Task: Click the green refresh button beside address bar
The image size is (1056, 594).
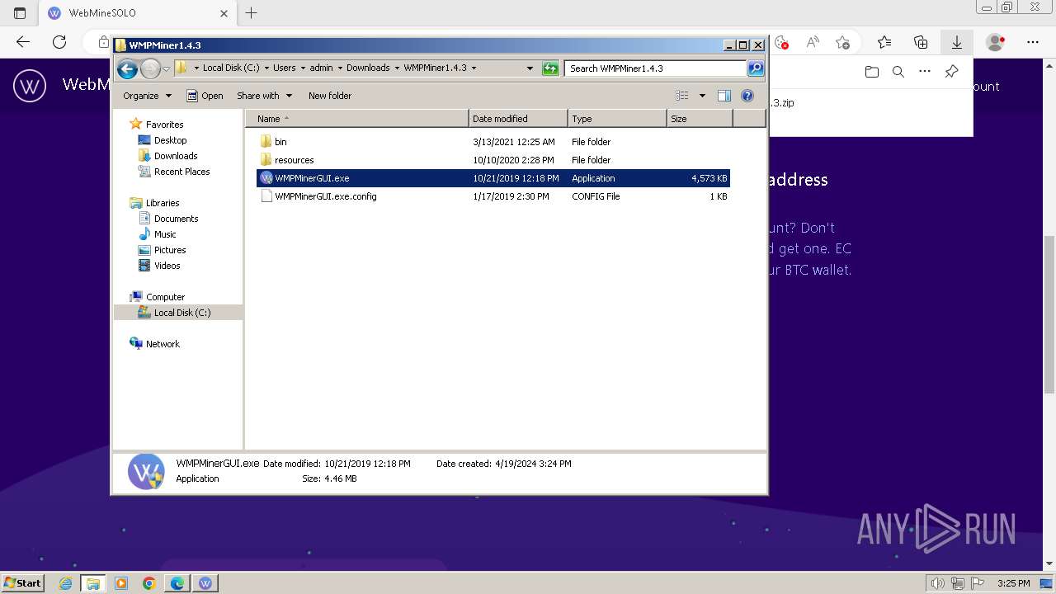Action: coord(550,68)
